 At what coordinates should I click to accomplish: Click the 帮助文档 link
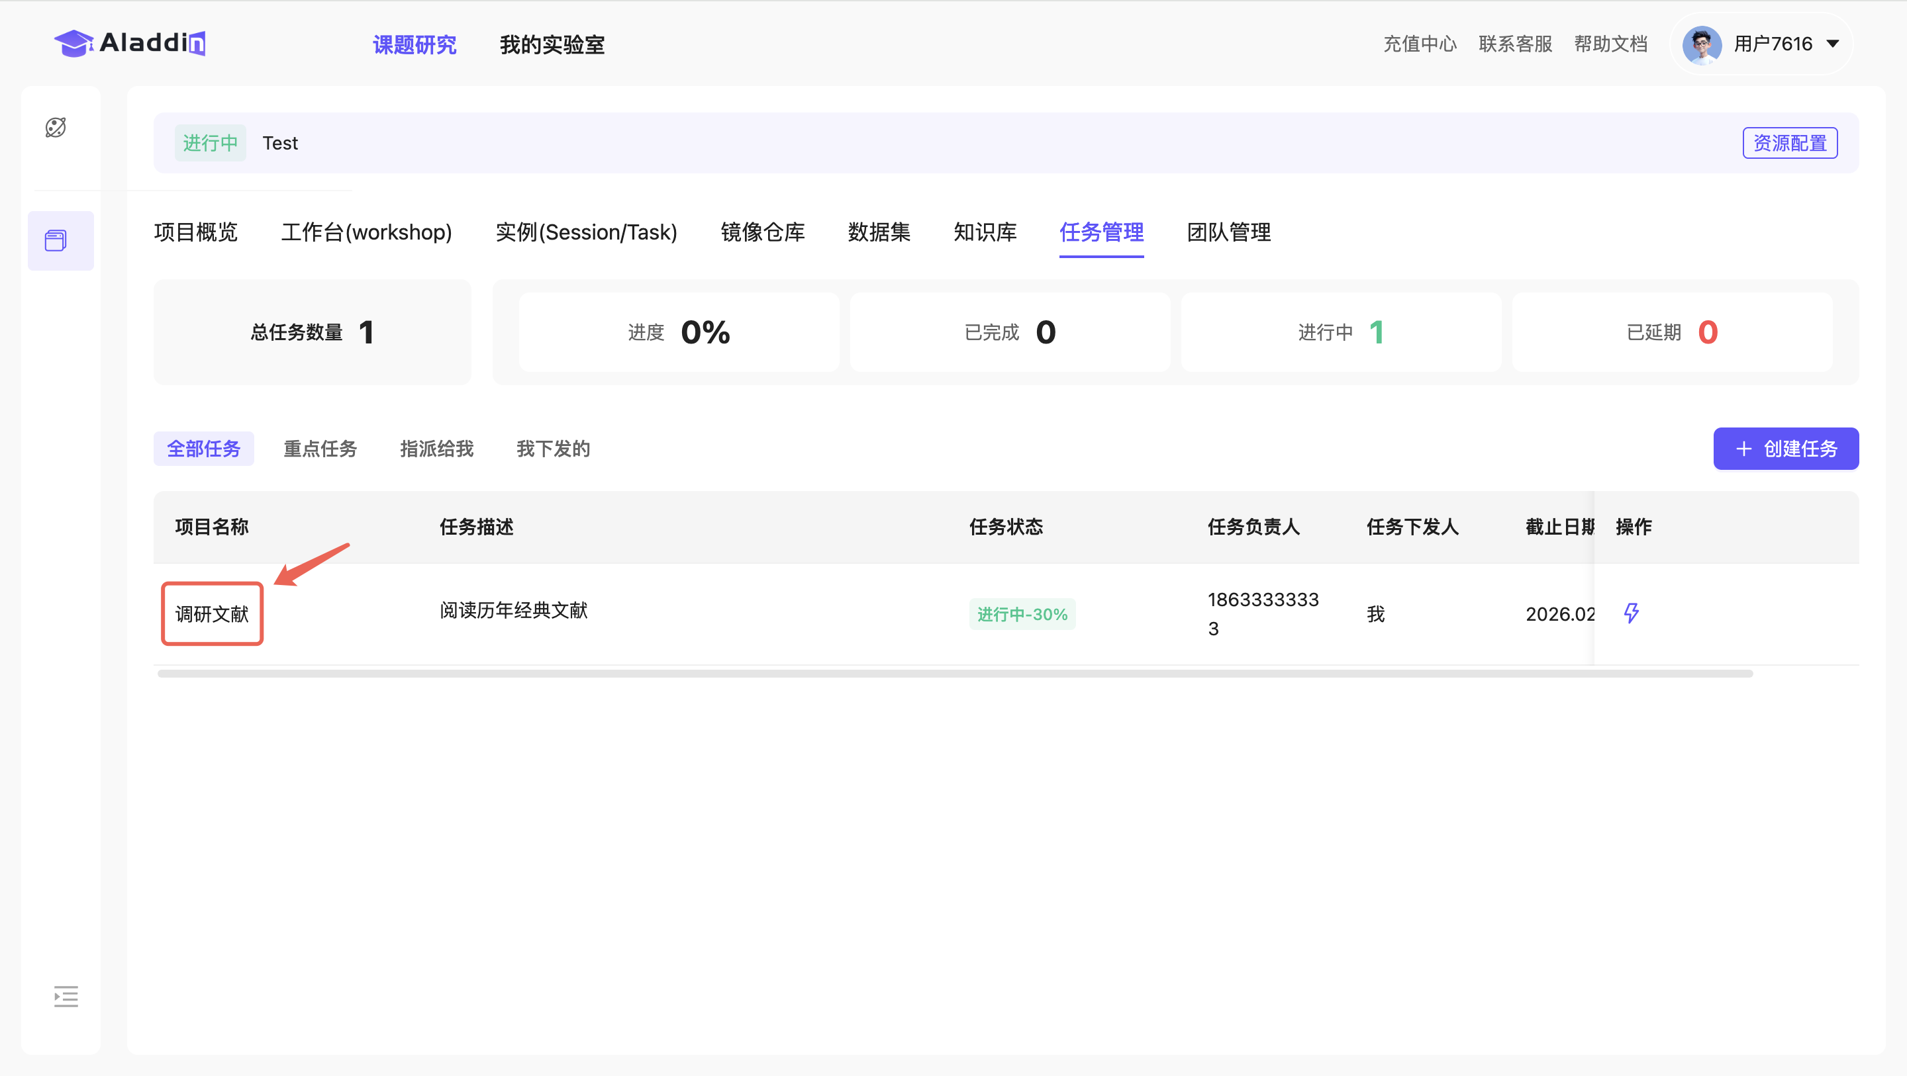pyautogui.click(x=1610, y=44)
